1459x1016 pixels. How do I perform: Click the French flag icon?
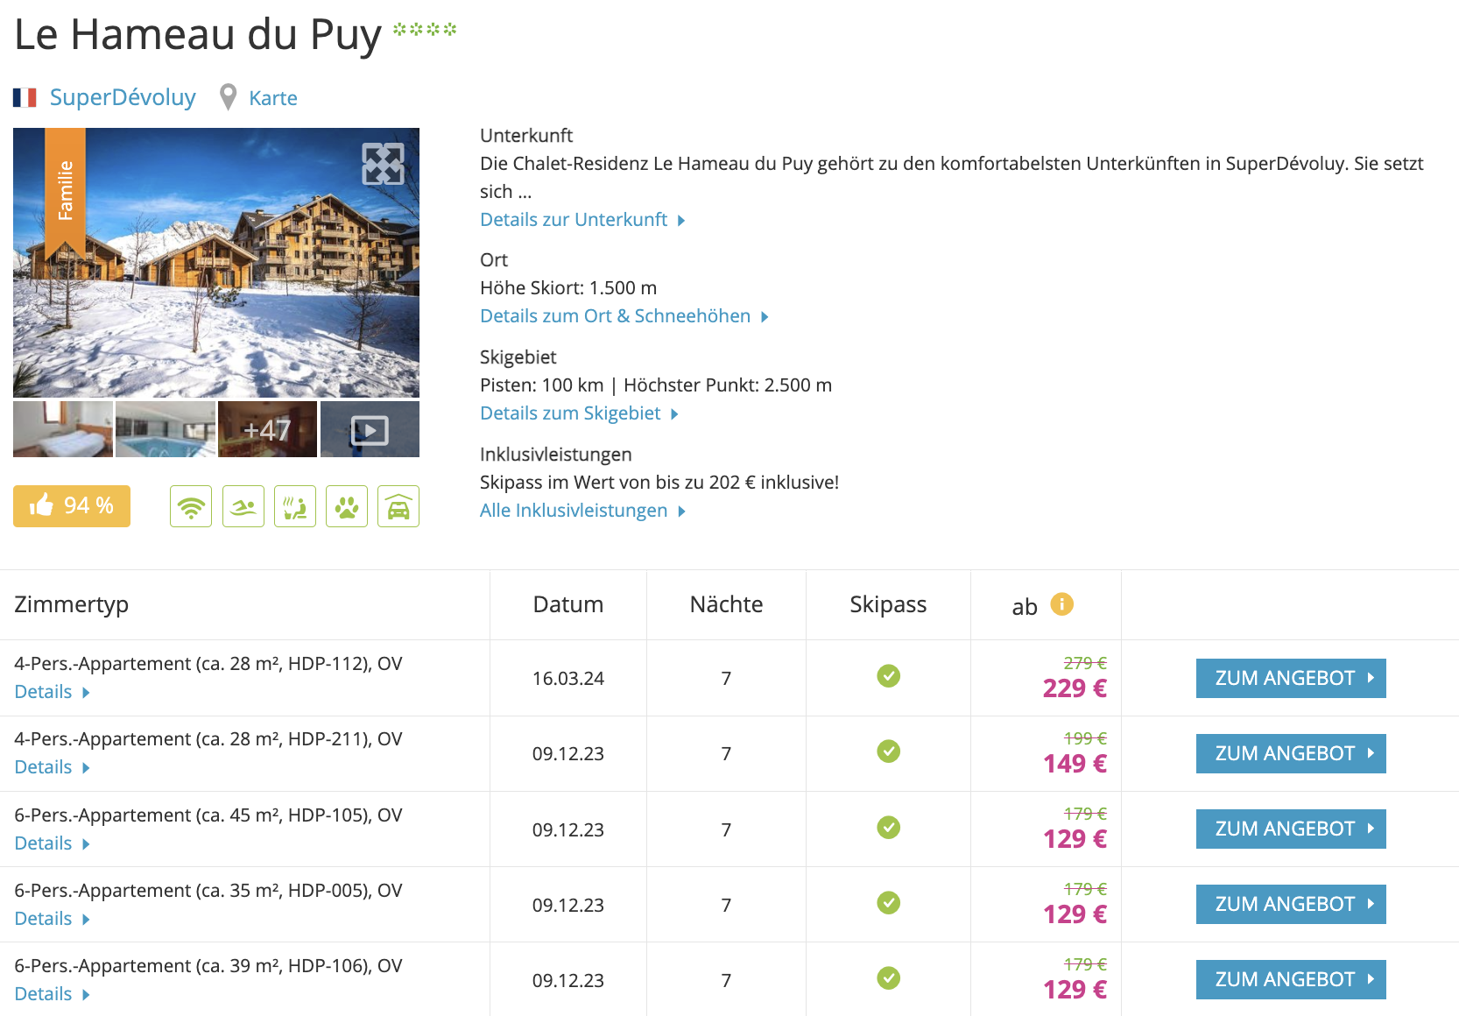coord(25,97)
